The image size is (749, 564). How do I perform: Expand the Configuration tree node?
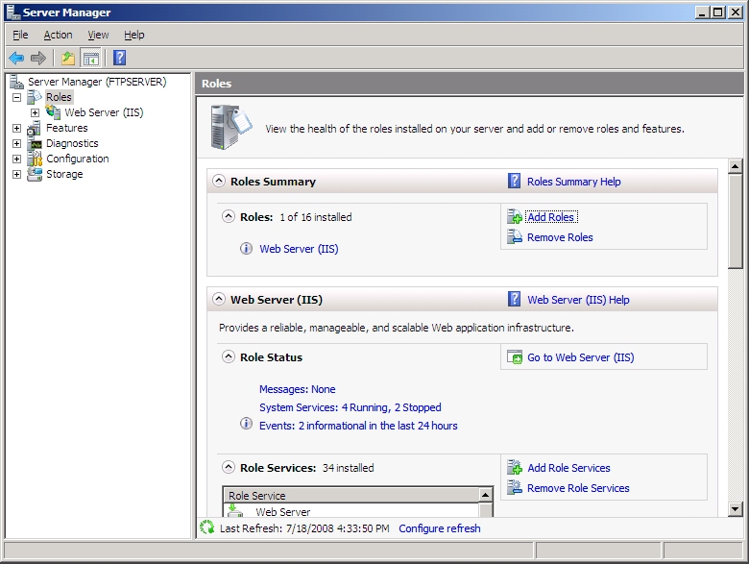(x=16, y=159)
